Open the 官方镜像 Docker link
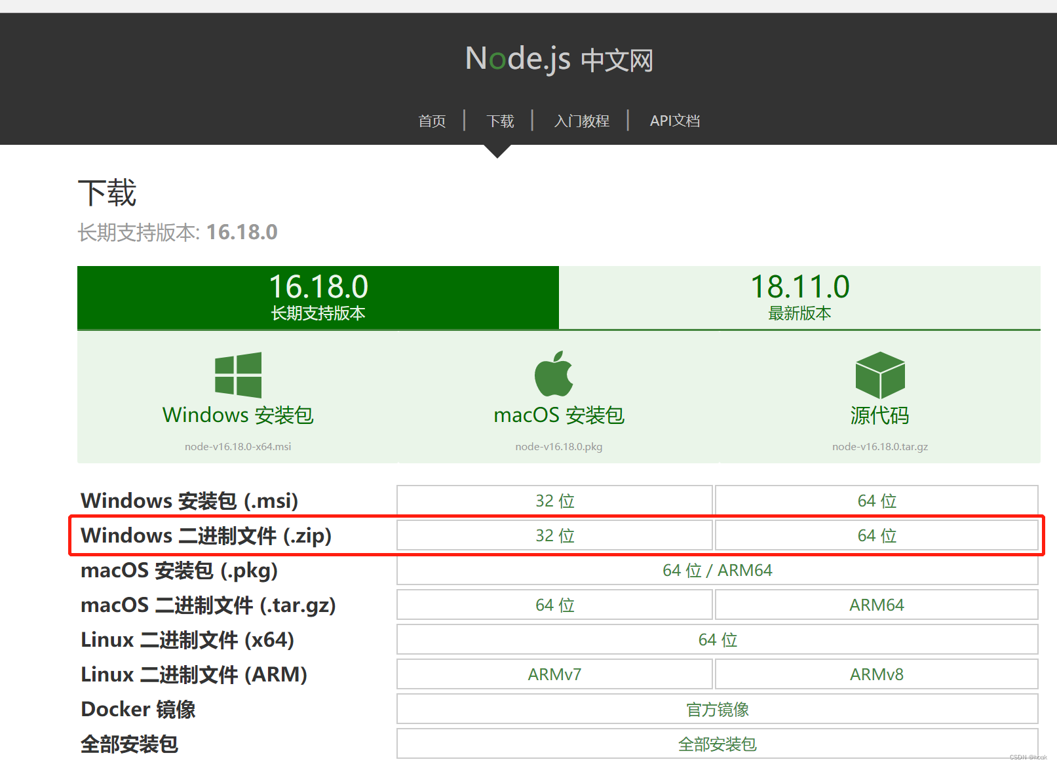This screenshot has height=766, width=1057. 718,709
